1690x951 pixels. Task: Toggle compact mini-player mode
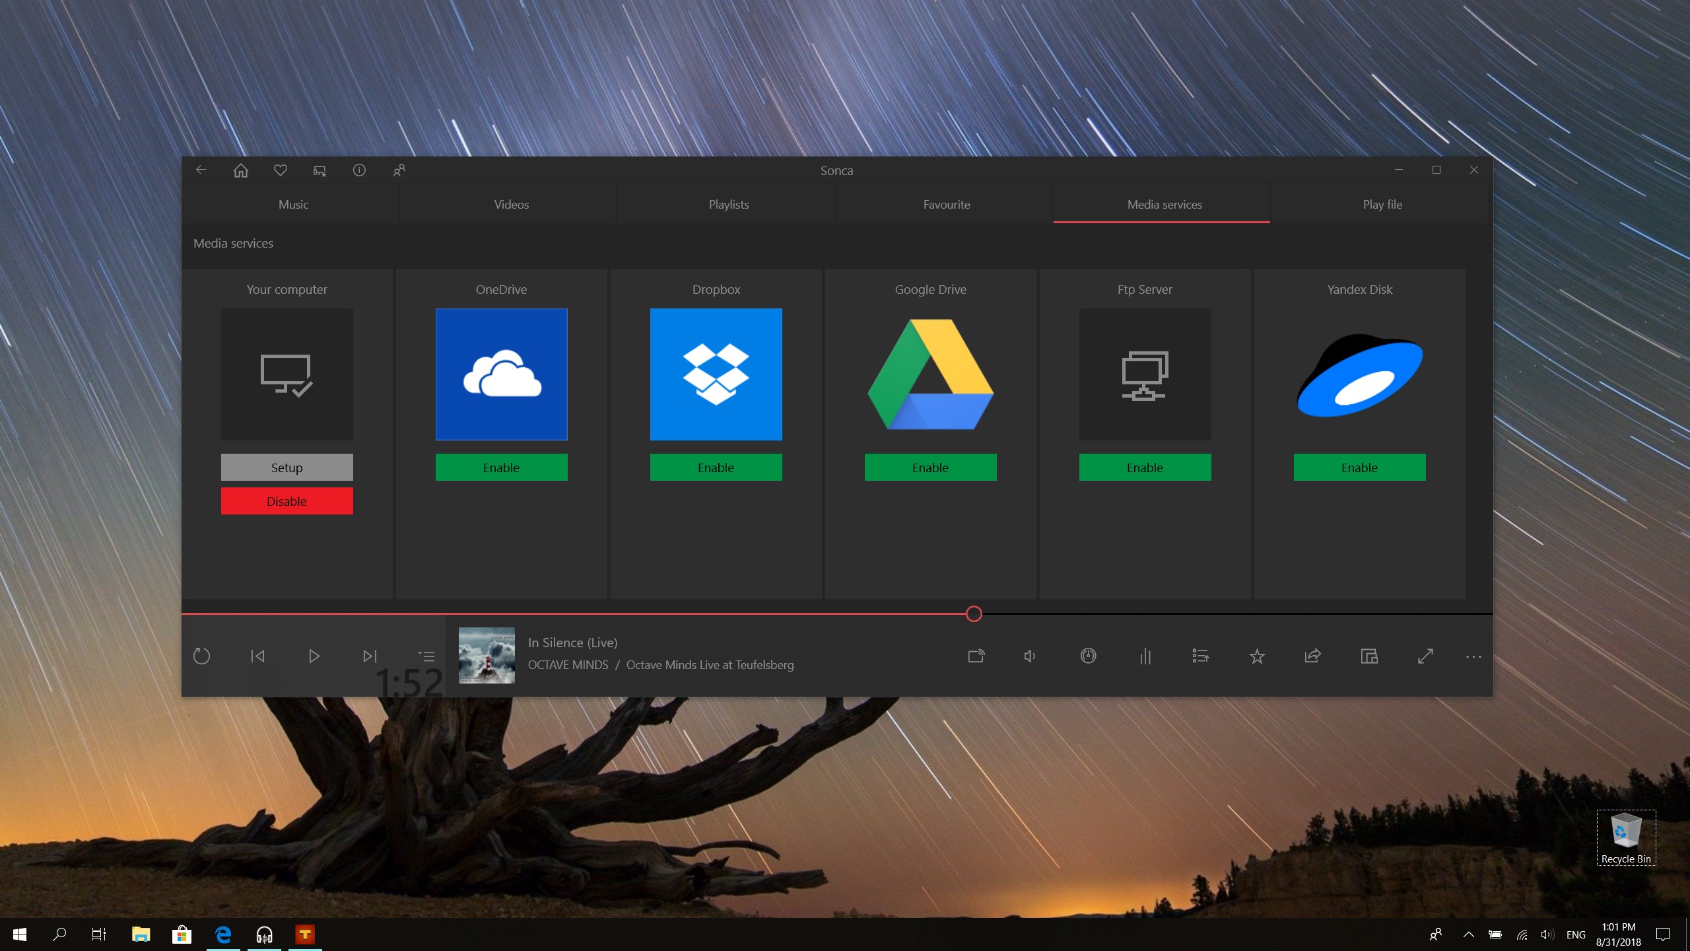1369,656
